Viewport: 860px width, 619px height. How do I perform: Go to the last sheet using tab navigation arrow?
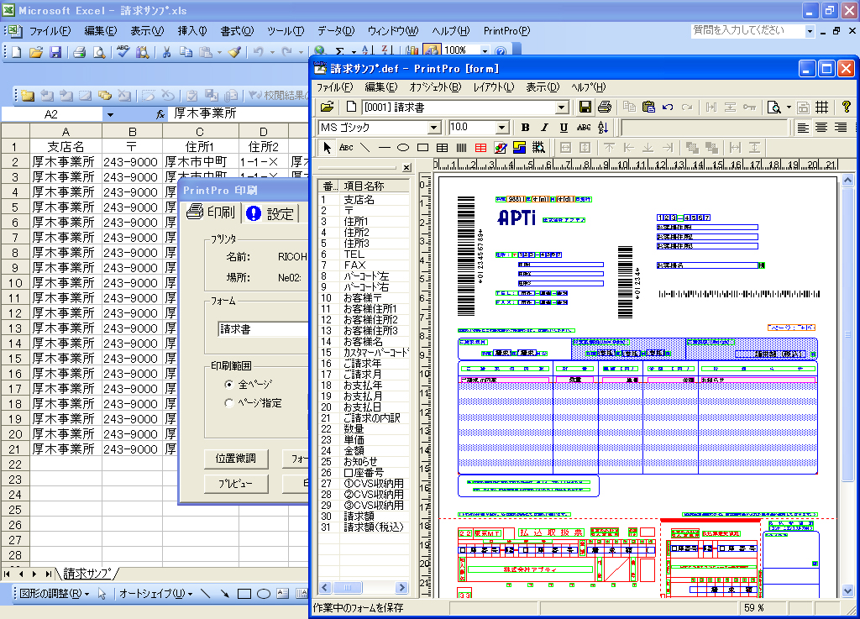click(49, 574)
